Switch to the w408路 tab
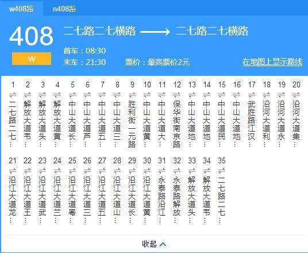The height and width of the screenshot is (253, 308). tap(21, 9)
